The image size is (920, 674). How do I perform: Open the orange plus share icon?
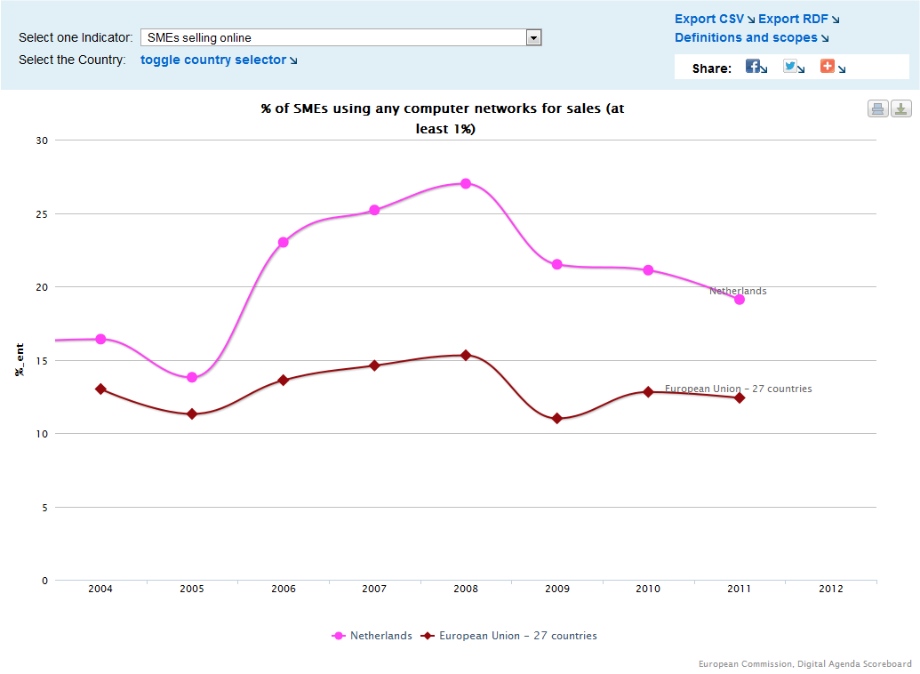pos(828,66)
